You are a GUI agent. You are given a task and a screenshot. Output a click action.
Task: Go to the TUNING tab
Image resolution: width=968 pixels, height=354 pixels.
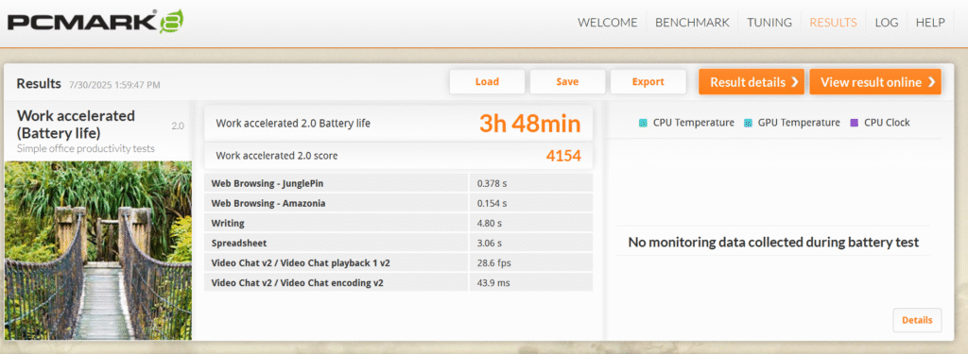[x=769, y=23]
